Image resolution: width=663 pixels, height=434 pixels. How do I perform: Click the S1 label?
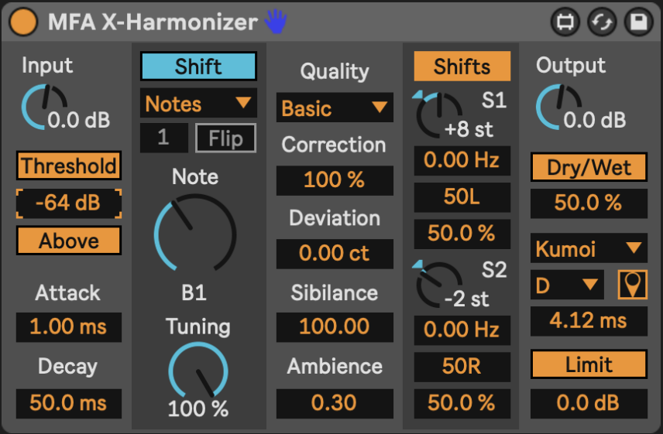494,101
